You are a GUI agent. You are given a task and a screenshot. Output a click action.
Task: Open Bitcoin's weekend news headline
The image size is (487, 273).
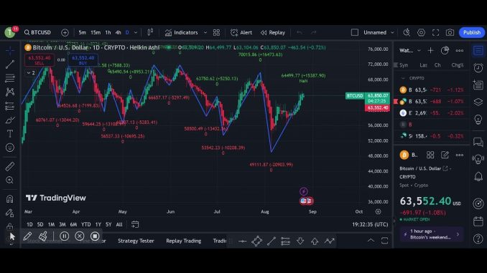point(432,234)
